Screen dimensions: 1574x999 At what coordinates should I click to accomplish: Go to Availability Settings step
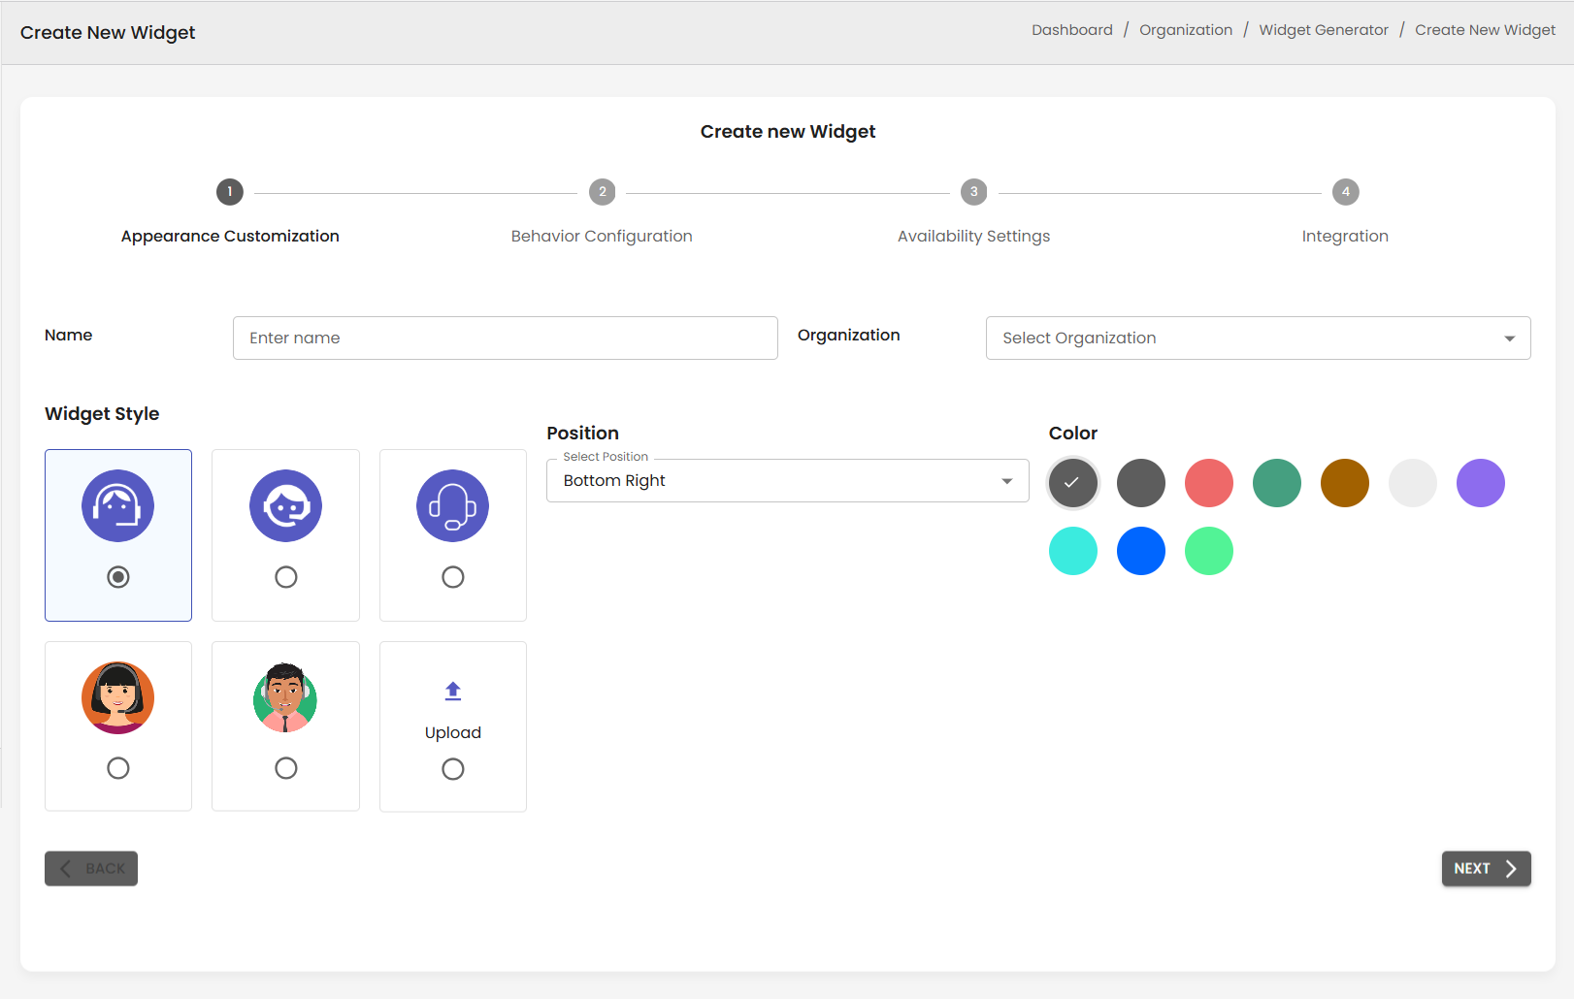click(973, 236)
